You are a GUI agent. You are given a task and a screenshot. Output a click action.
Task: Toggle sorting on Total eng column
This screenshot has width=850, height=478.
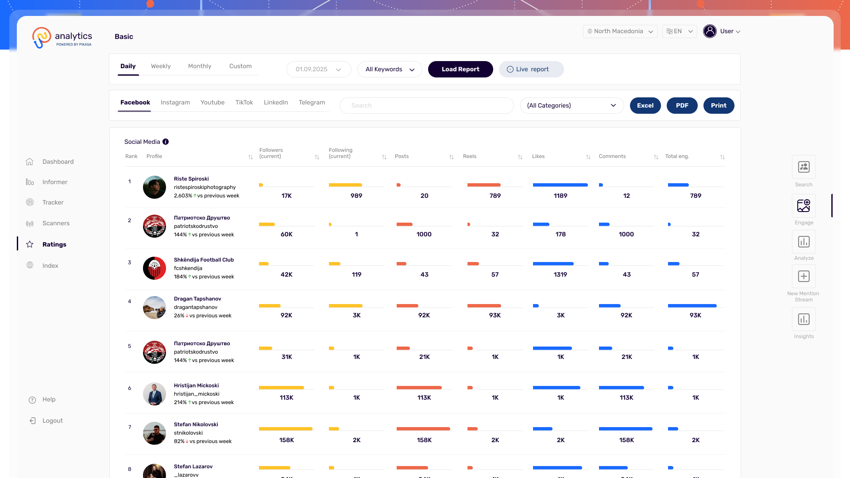pyautogui.click(x=722, y=157)
